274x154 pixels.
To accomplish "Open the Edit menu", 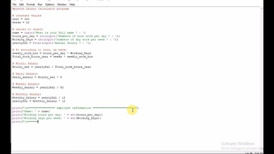I will [x=21, y=5].
